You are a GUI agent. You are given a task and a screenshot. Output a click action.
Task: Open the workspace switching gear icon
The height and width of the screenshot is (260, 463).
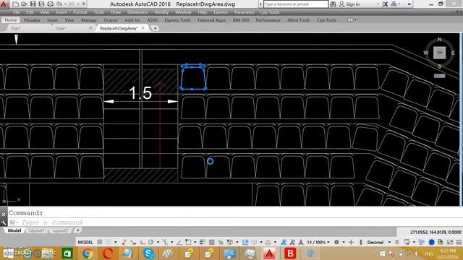[336, 243]
